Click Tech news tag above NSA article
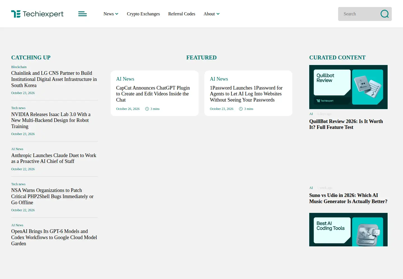403x279 pixels. (x=18, y=184)
